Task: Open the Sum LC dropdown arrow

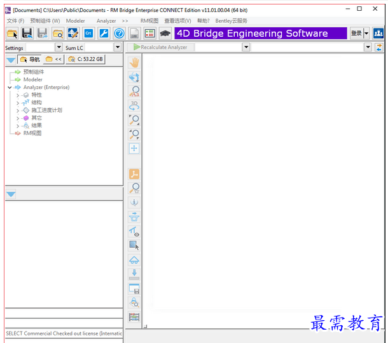Action: (118, 47)
